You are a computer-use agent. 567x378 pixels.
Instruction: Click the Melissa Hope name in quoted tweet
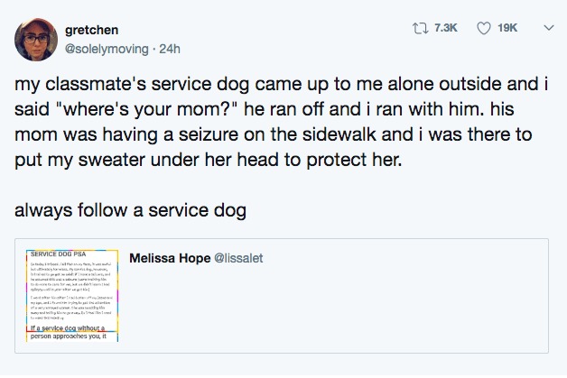click(x=170, y=258)
